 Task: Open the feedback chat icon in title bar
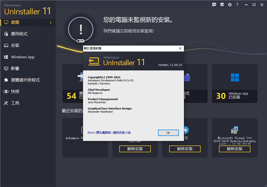[x=214, y=5]
